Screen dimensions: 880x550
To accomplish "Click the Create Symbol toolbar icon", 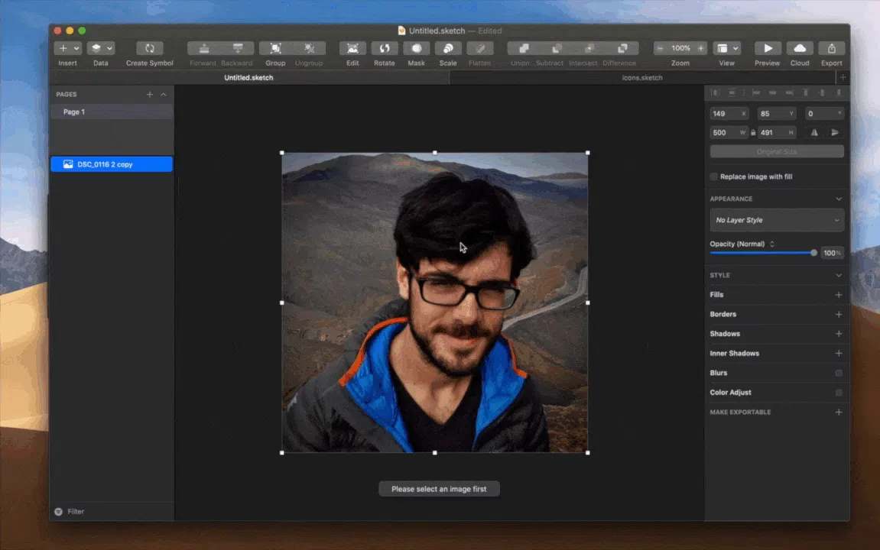I will tap(149, 49).
